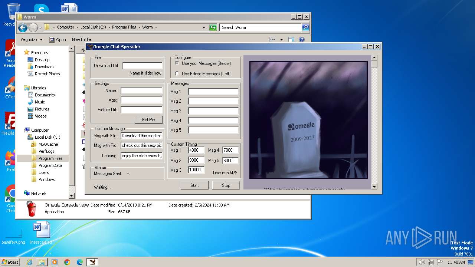Expand dropdown arrow after Worm breadcrumb
The image size is (475, 267).
(x=156, y=27)
